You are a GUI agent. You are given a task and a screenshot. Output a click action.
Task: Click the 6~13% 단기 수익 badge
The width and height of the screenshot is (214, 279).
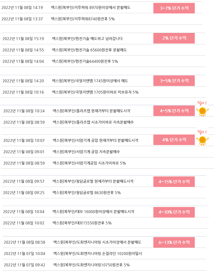click(x=174, y=242)
